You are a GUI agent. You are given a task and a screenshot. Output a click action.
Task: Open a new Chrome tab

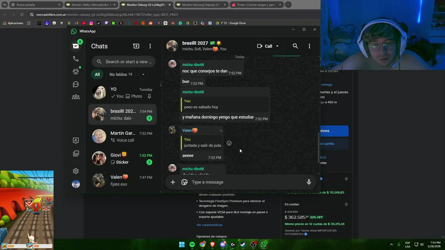[x=288, y=5]
